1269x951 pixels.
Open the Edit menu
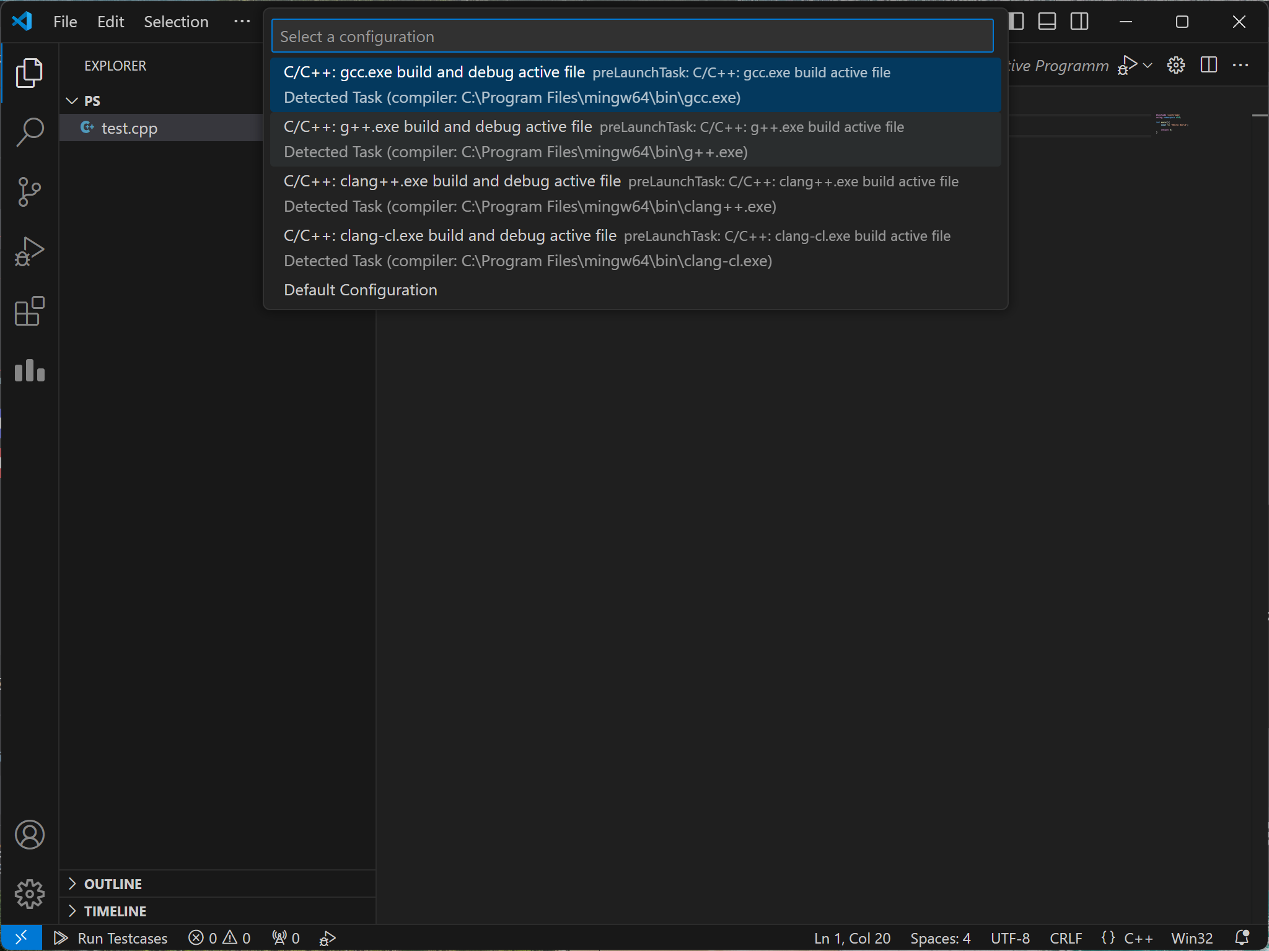tap(110, 22)
